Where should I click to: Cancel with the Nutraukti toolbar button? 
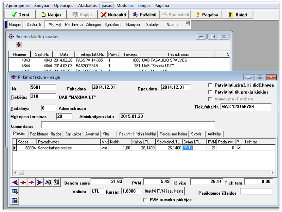pos(113,14)
